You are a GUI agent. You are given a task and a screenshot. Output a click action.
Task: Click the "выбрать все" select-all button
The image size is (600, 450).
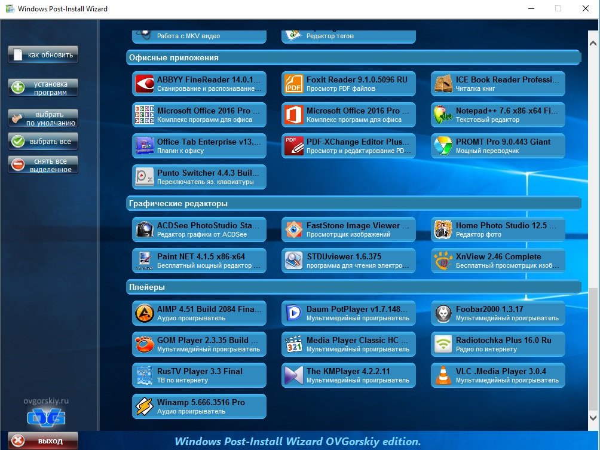43,141
